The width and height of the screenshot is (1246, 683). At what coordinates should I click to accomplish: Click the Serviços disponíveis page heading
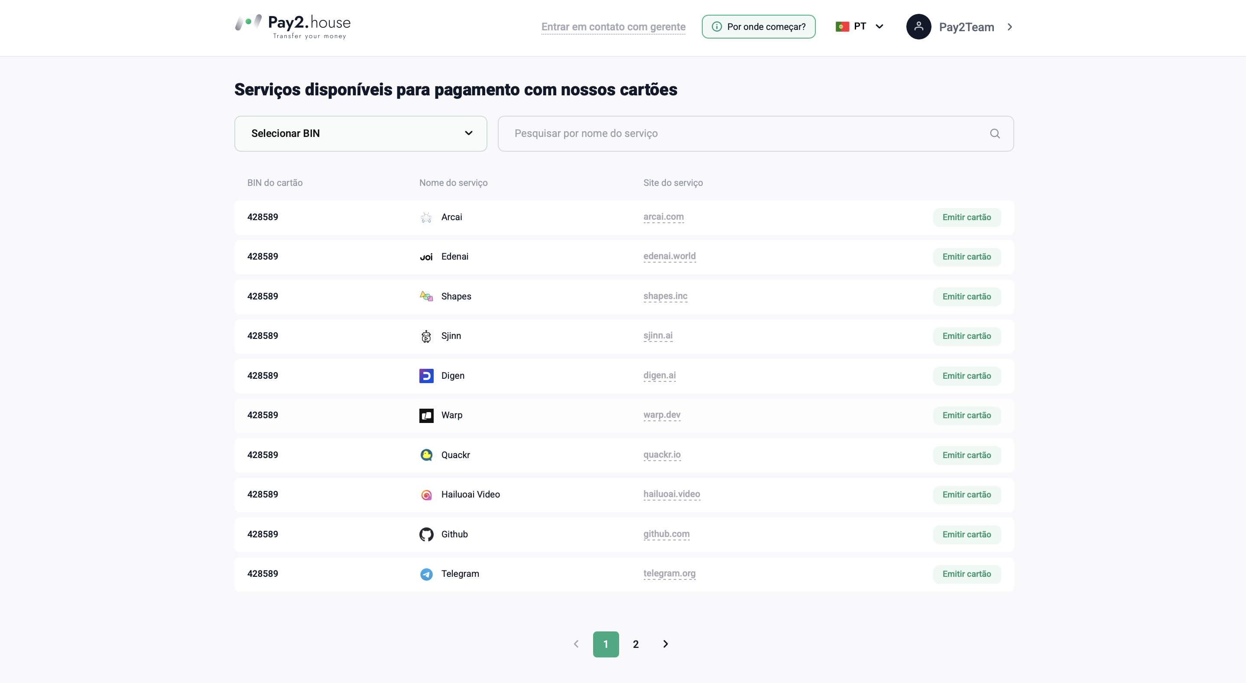(456, 90)
